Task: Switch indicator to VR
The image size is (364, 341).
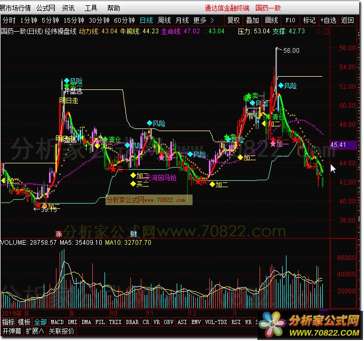Action: [157, 322]
